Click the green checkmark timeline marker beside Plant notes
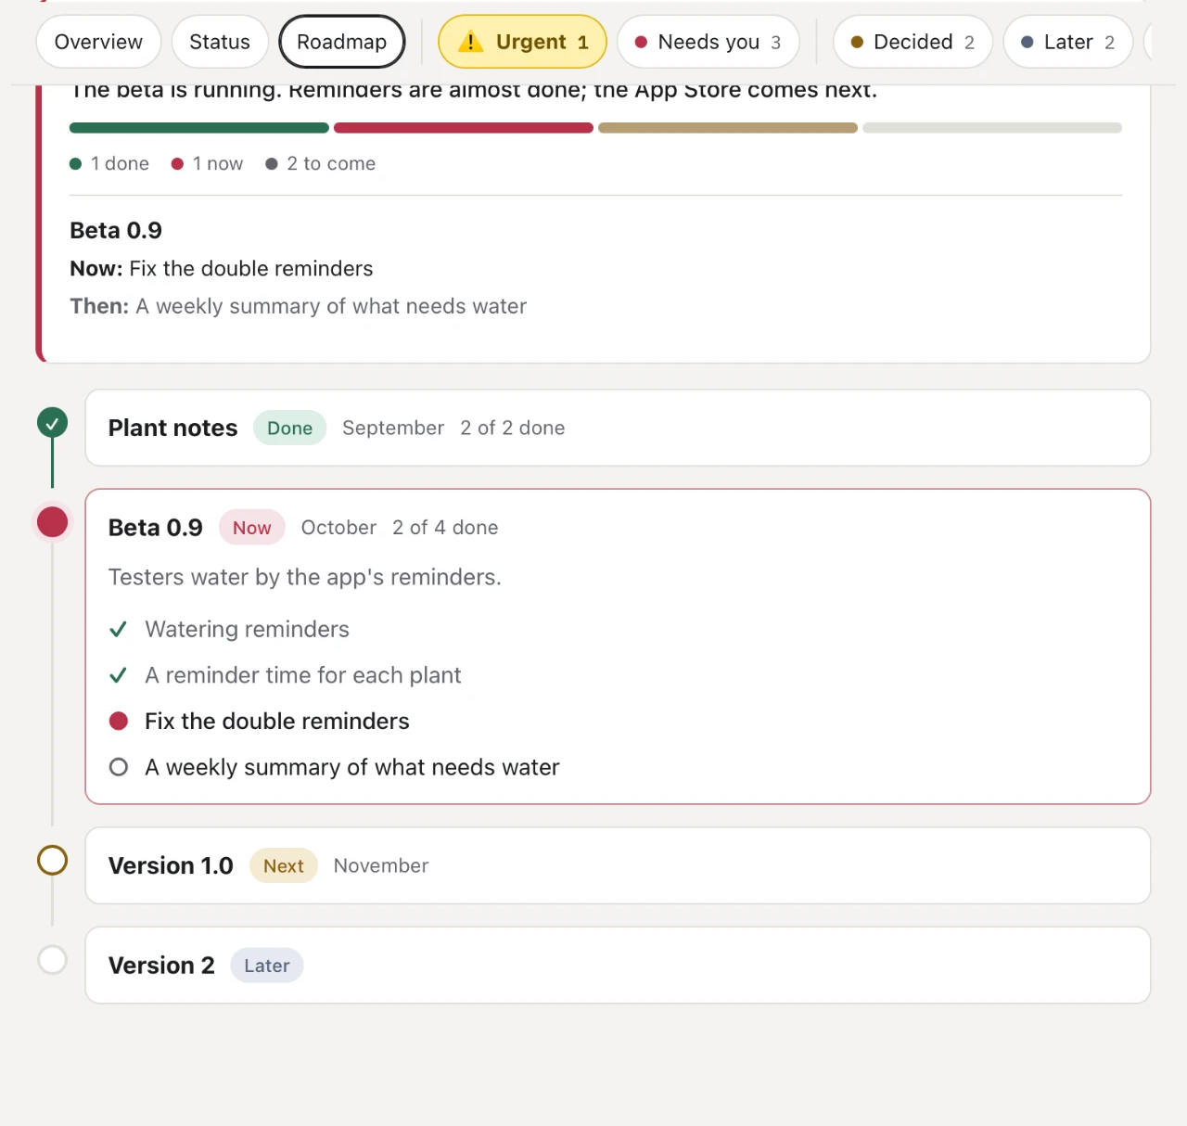 tap(52, 423)
